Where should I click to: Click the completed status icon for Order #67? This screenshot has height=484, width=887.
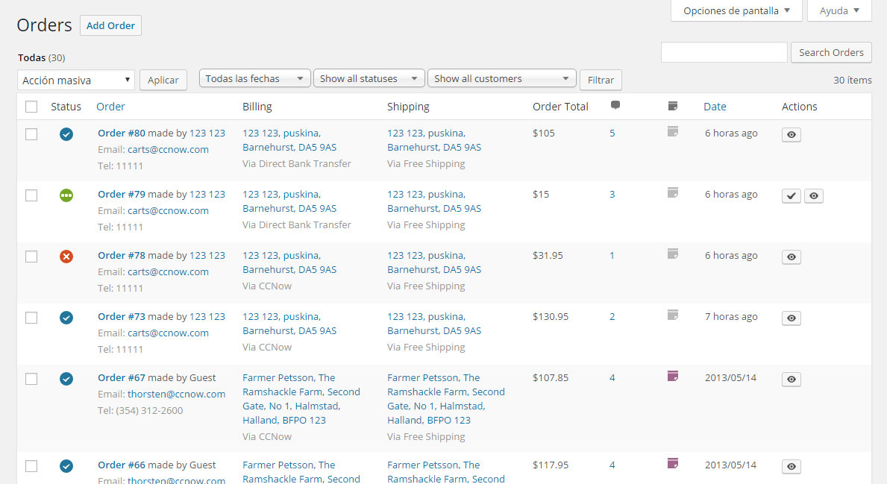pyautogui.click(x=66, y=378)
